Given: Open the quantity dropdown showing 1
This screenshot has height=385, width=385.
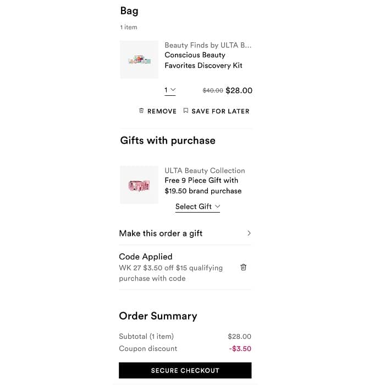Looking at the screenshot, I should tap(170, 90).
